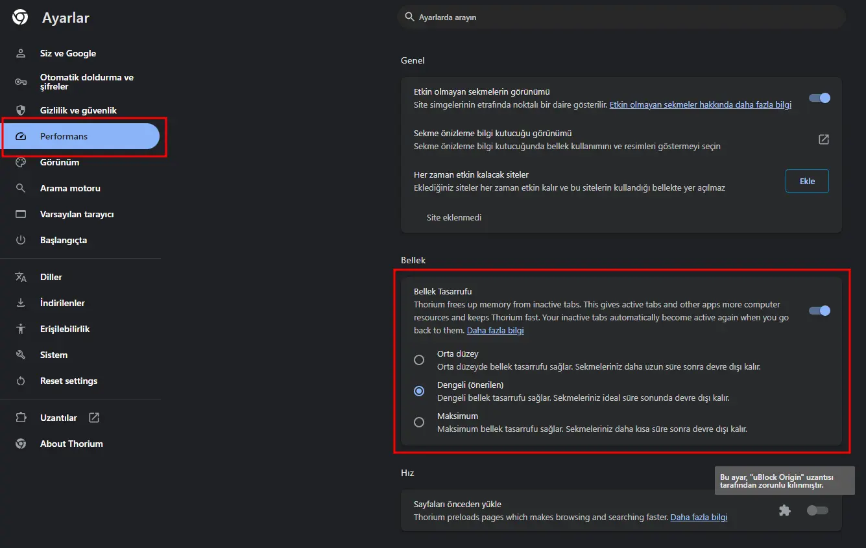Open inactive tabs 'daha fazla bilgi' link
The height and width of the screenshot is (548, 866).
[701, 104]
